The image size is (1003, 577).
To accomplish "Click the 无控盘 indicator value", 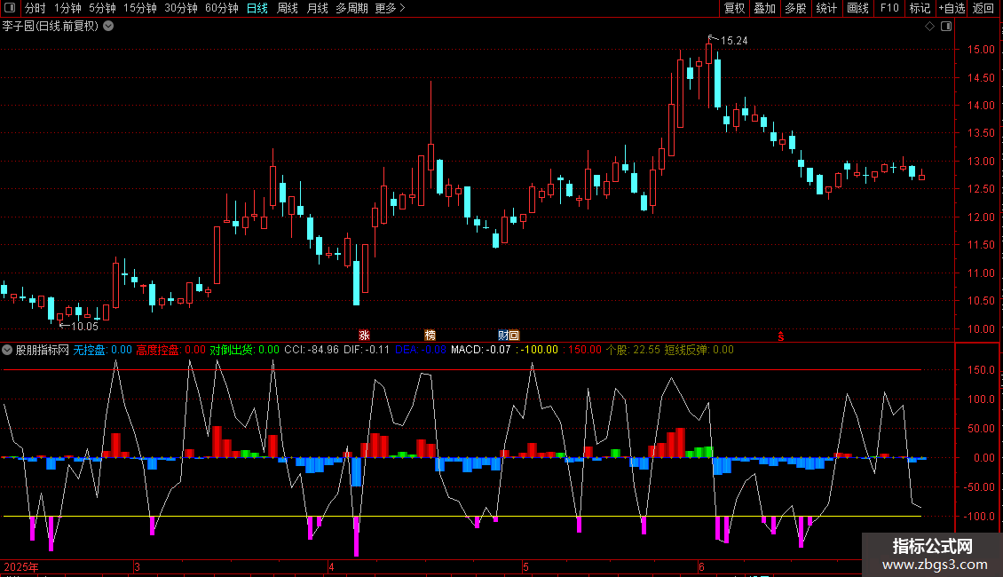I will (x=102, y=350).
